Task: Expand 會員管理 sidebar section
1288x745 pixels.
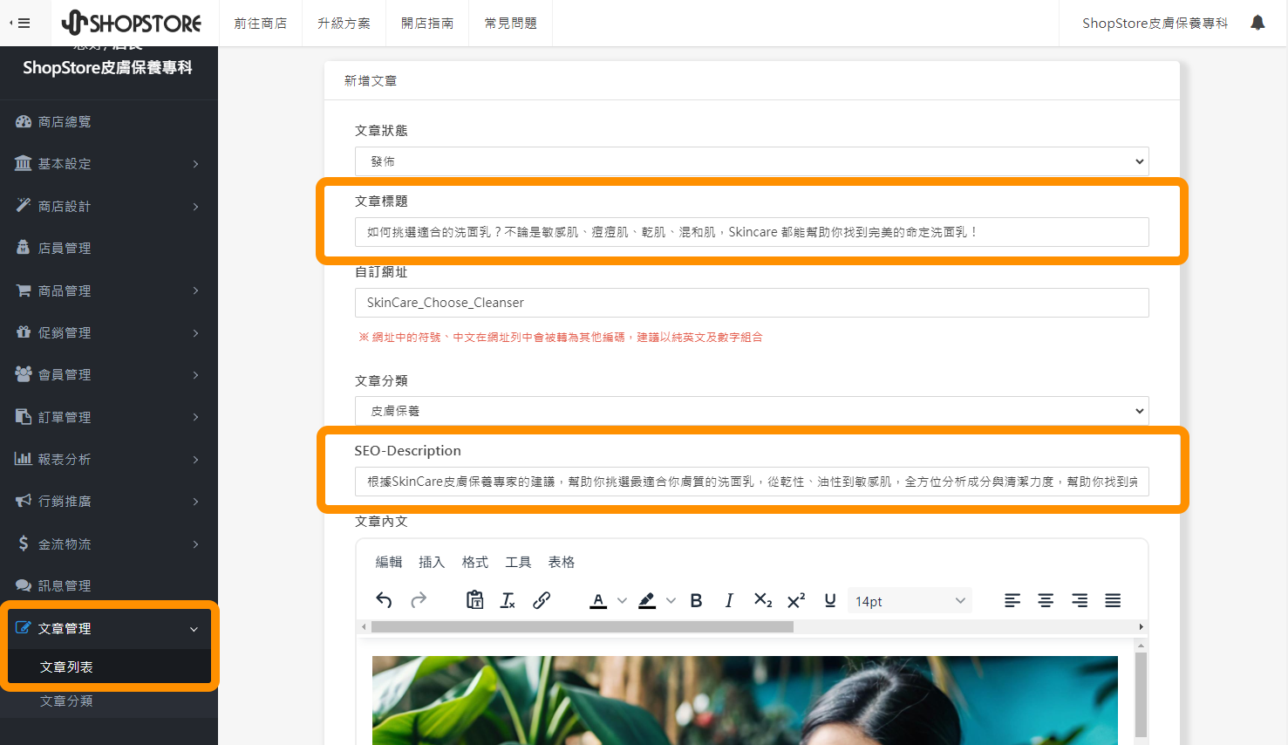Action: click(109, 375)
